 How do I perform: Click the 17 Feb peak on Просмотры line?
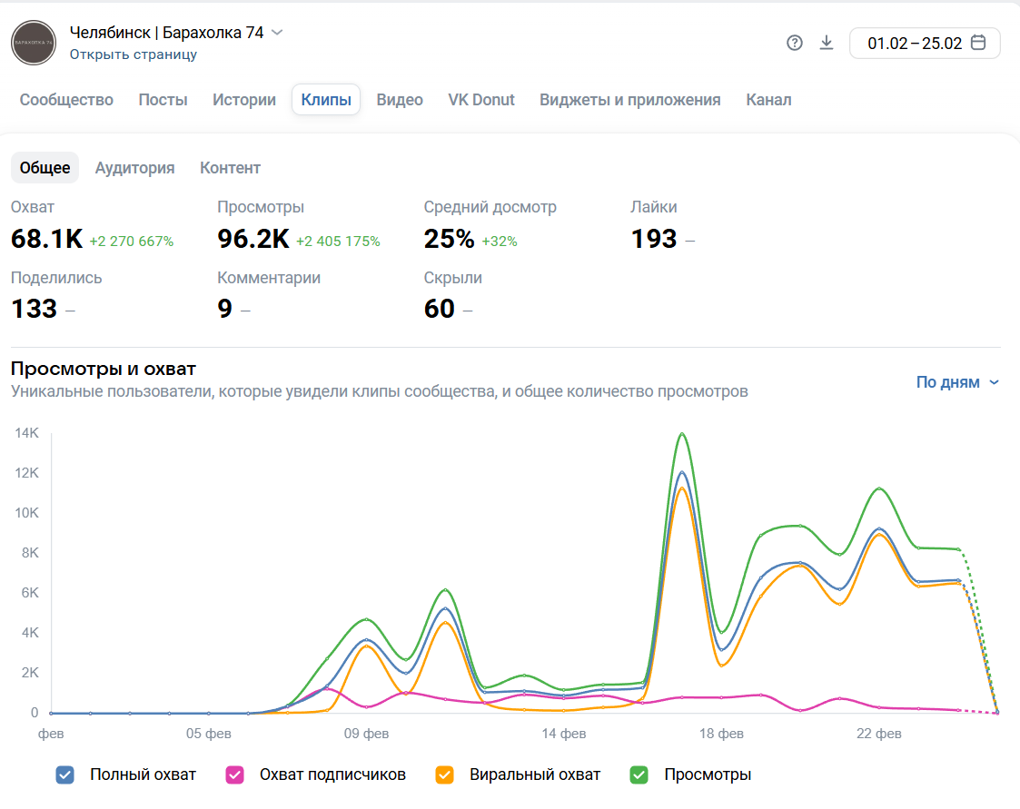click(681, 434)
